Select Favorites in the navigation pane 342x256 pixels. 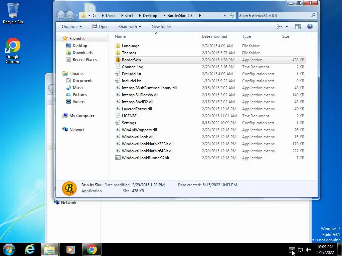tap(77, 39)
